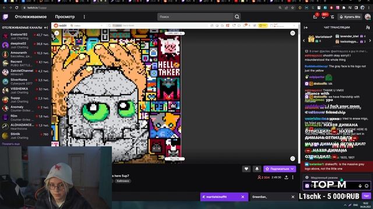Click the magnifier search button
The width and height of the screenshot is (373, 209).
point(237,17)
